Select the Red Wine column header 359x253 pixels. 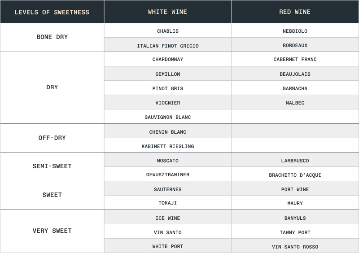click(295, 12)
